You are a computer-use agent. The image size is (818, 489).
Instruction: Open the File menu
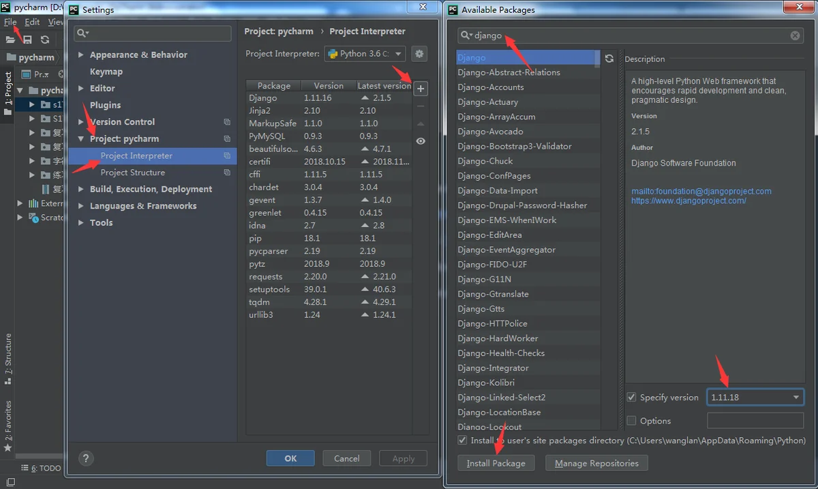click(x=10, y=22)
